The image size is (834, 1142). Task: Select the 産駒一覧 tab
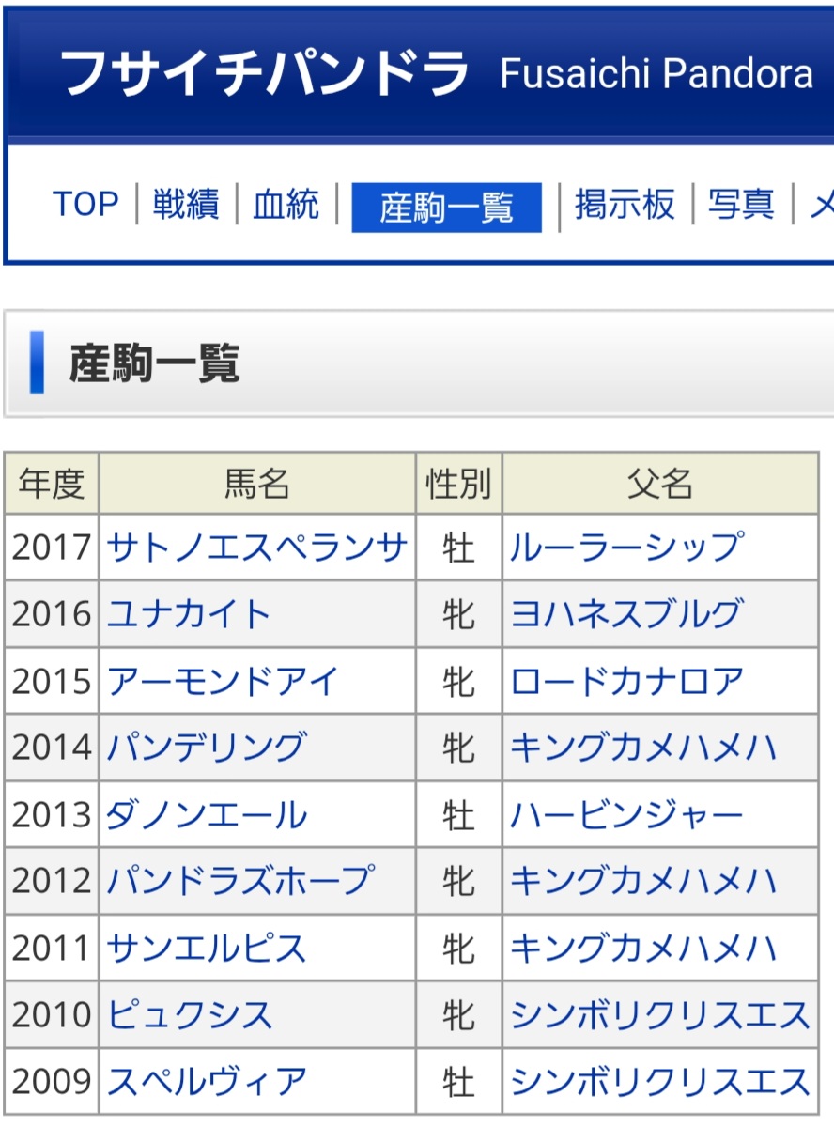pos(446,208)
